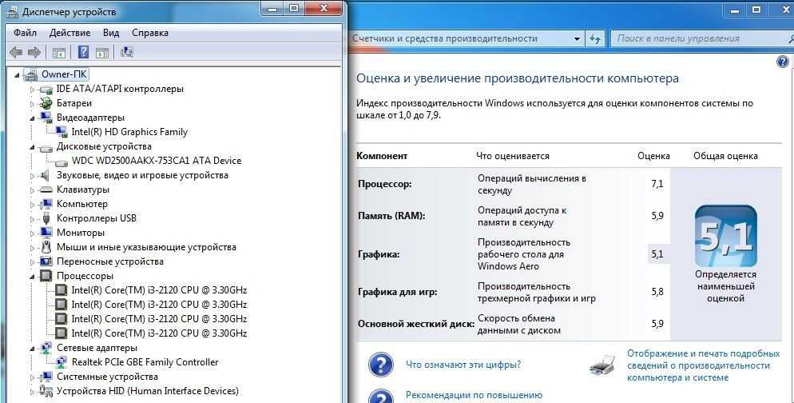Open the Действие menu
Screen dimensions: 794x403
click(69, 33)
